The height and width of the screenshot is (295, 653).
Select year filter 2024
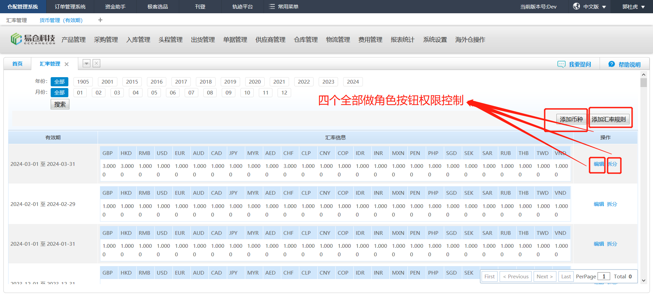tap(353, 82)
